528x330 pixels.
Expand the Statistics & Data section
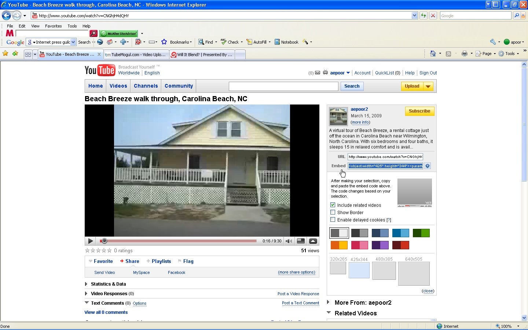click(x=86, y=284)
